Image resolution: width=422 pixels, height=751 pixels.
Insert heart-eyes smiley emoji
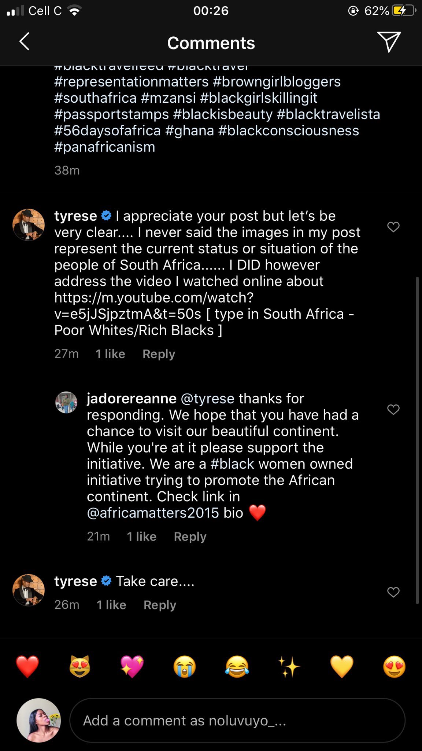(x=394, y=666)
